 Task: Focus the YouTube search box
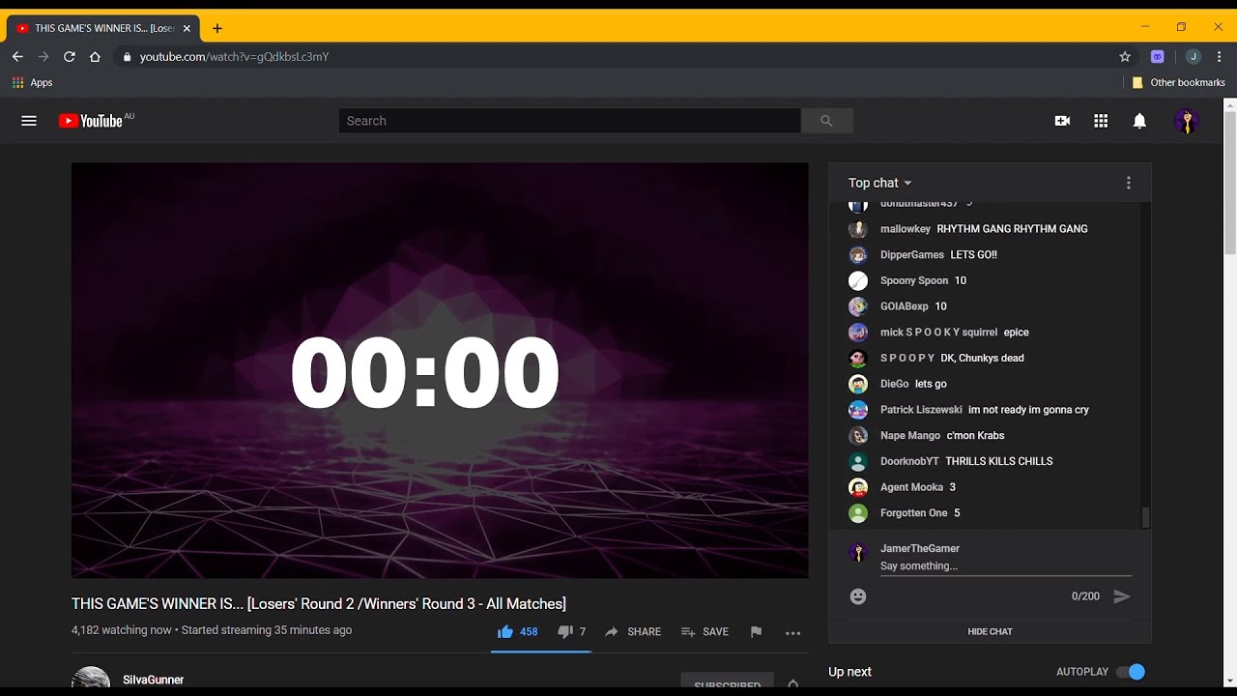pyautogui.click(x=569, y=121)
